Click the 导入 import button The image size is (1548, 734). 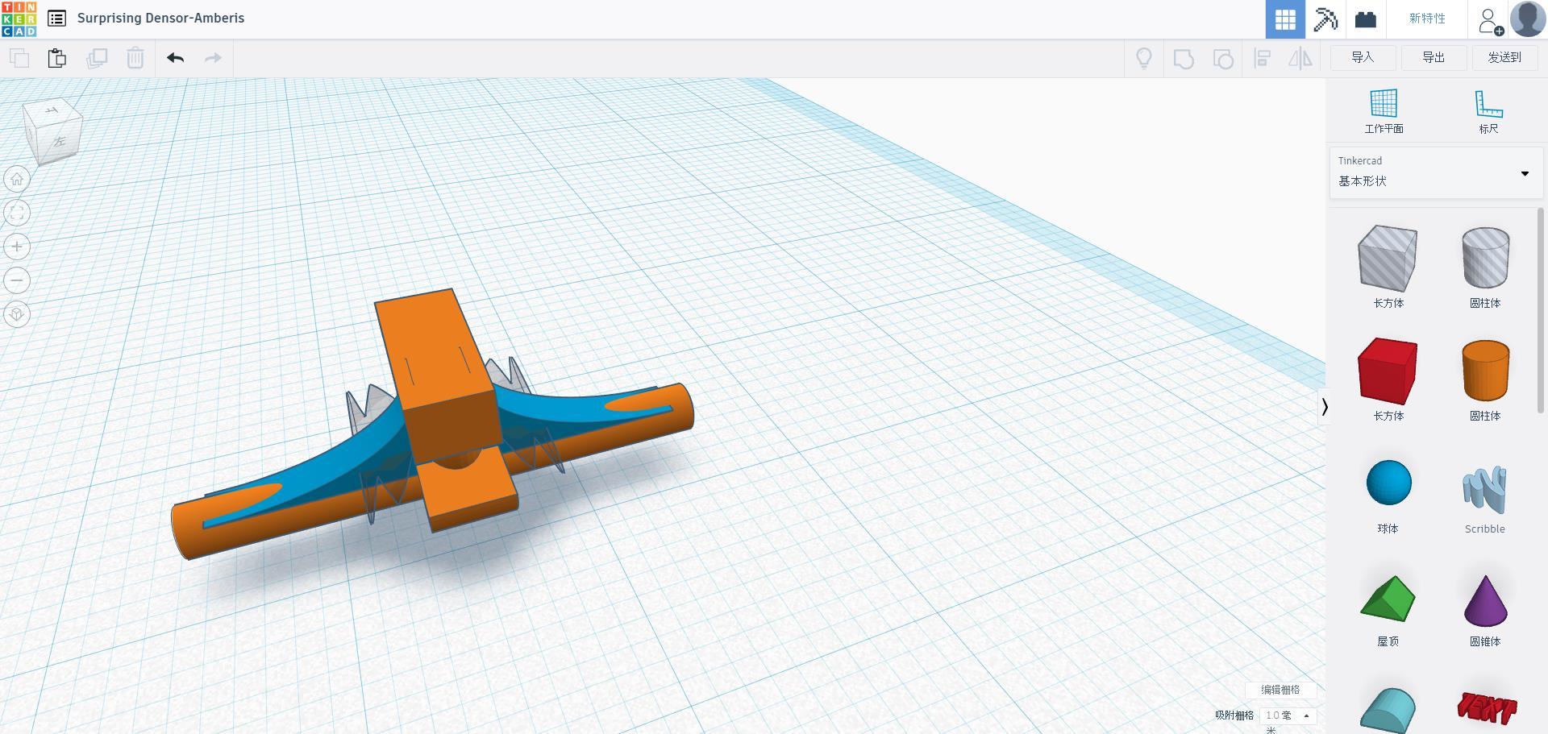(x=1363, y=57)
